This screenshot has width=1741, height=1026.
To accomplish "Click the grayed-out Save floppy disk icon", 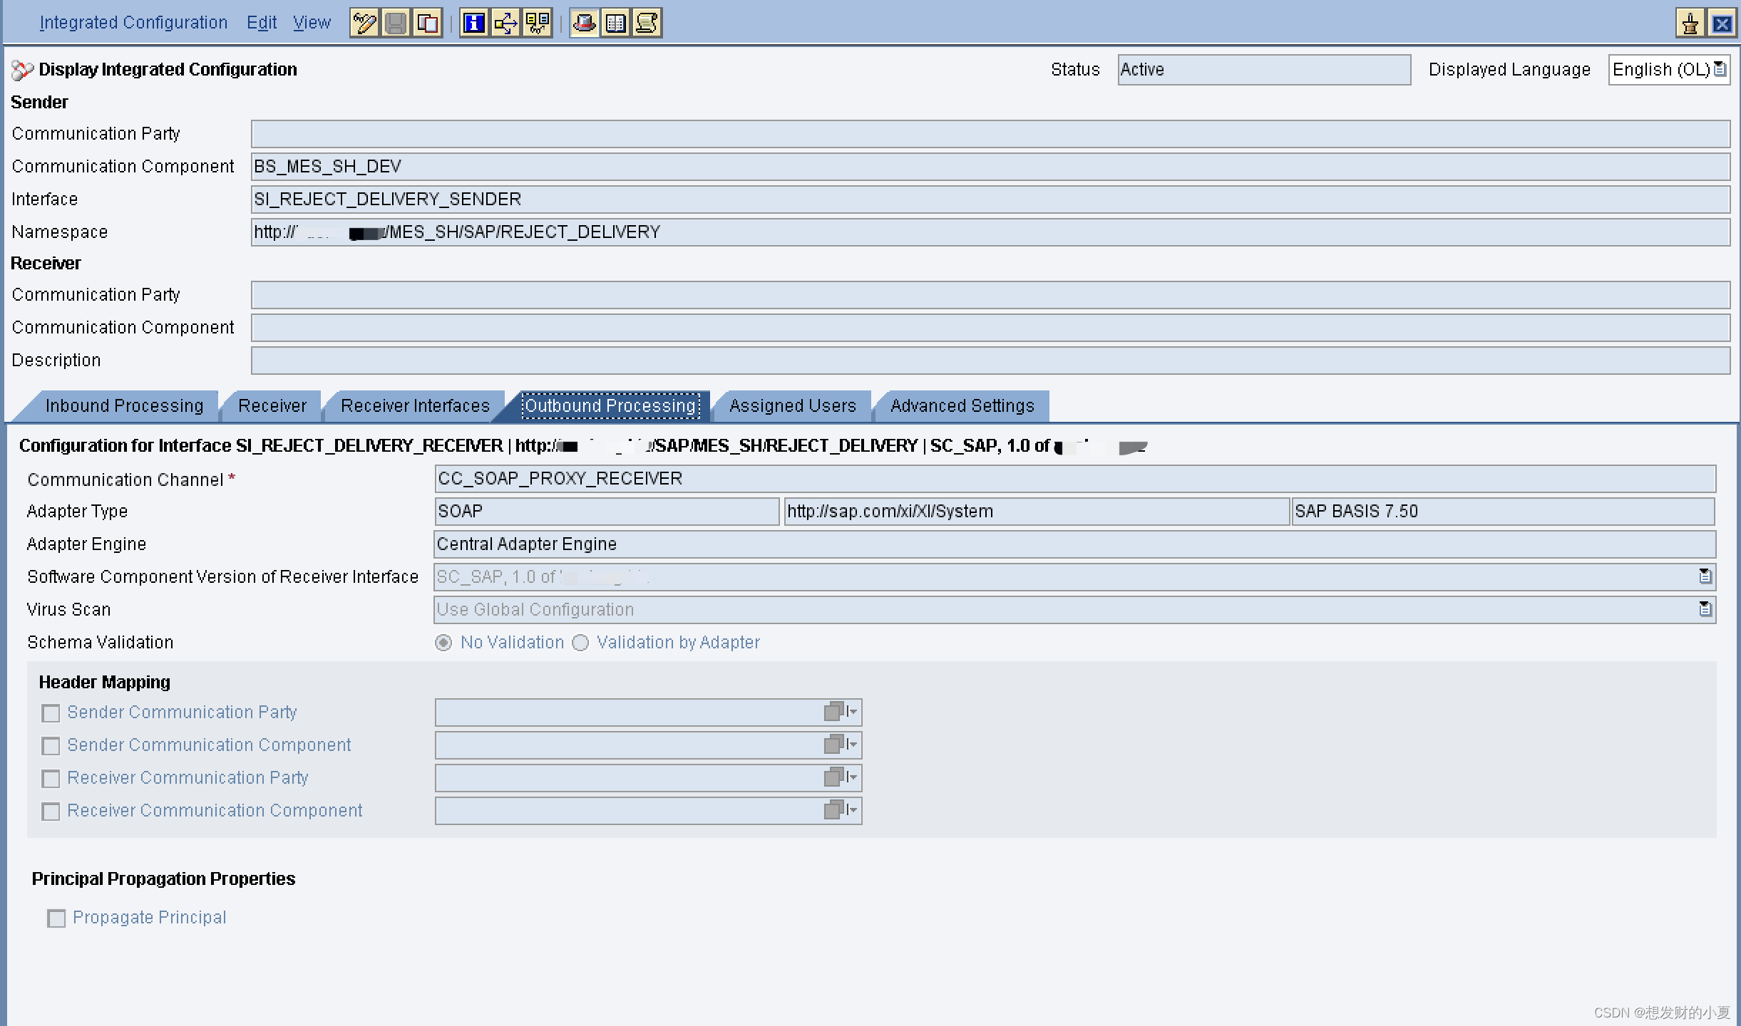I will pos(396,24).
